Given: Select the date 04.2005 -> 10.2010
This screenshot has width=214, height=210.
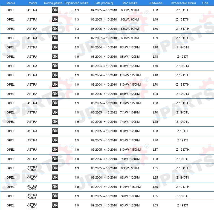Looking at the screenshot, I should click(104, 10).
